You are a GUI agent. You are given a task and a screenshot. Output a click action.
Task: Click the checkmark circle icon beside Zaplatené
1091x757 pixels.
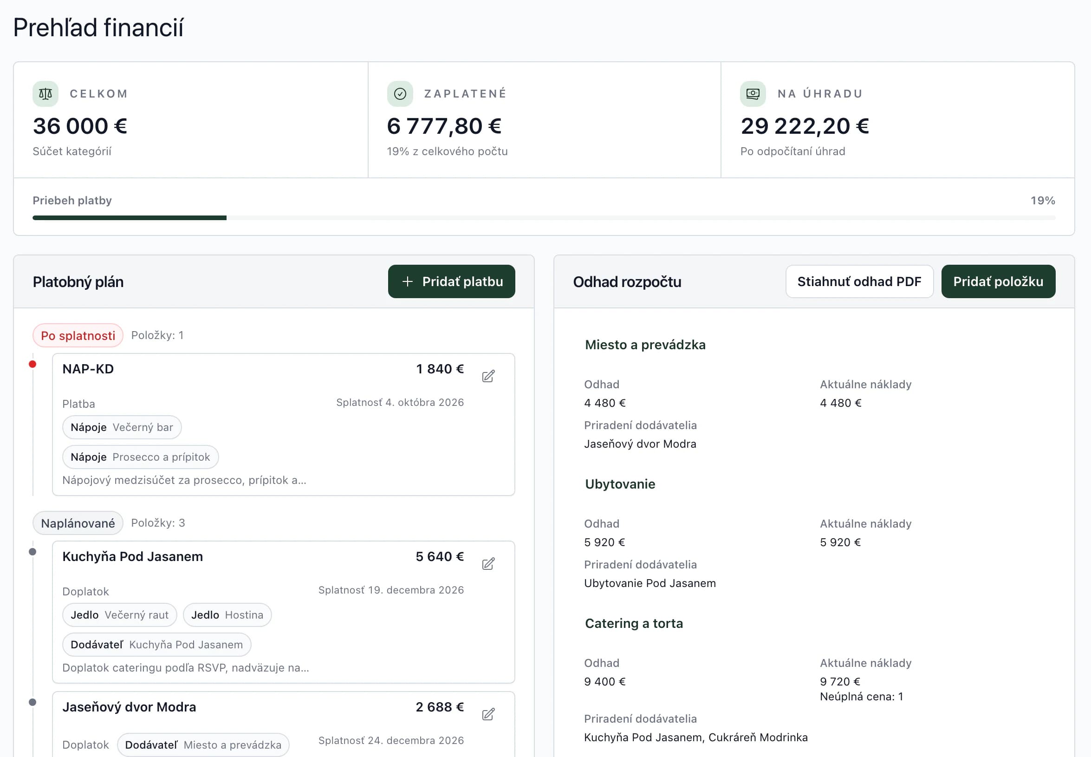[x=400, y=93]
